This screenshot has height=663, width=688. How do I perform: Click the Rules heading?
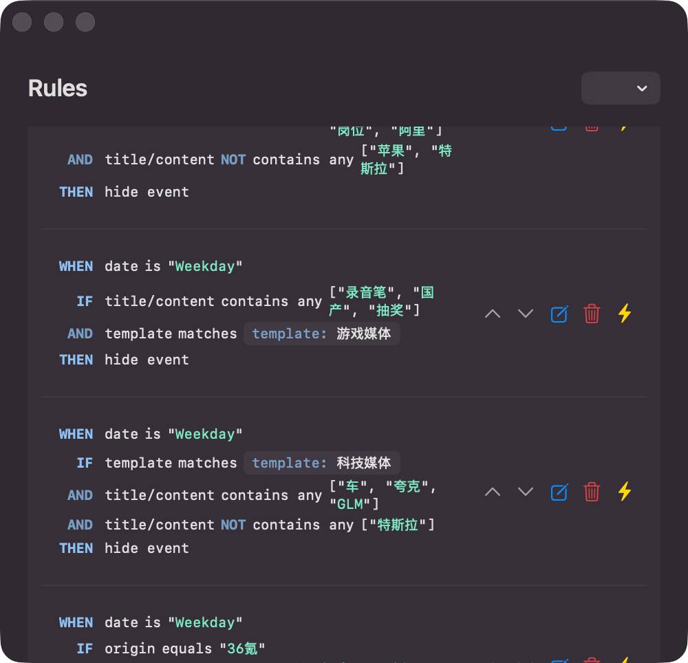(58, 88)
